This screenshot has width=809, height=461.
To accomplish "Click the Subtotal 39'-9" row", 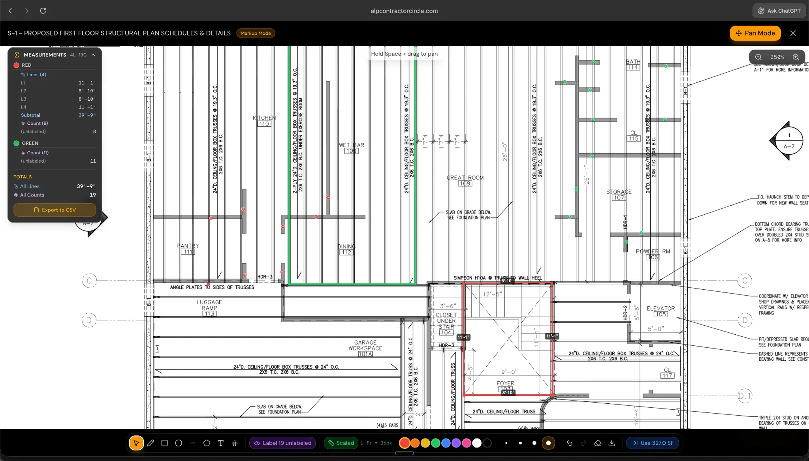I will pyautogui.click(x=58, y=115).
